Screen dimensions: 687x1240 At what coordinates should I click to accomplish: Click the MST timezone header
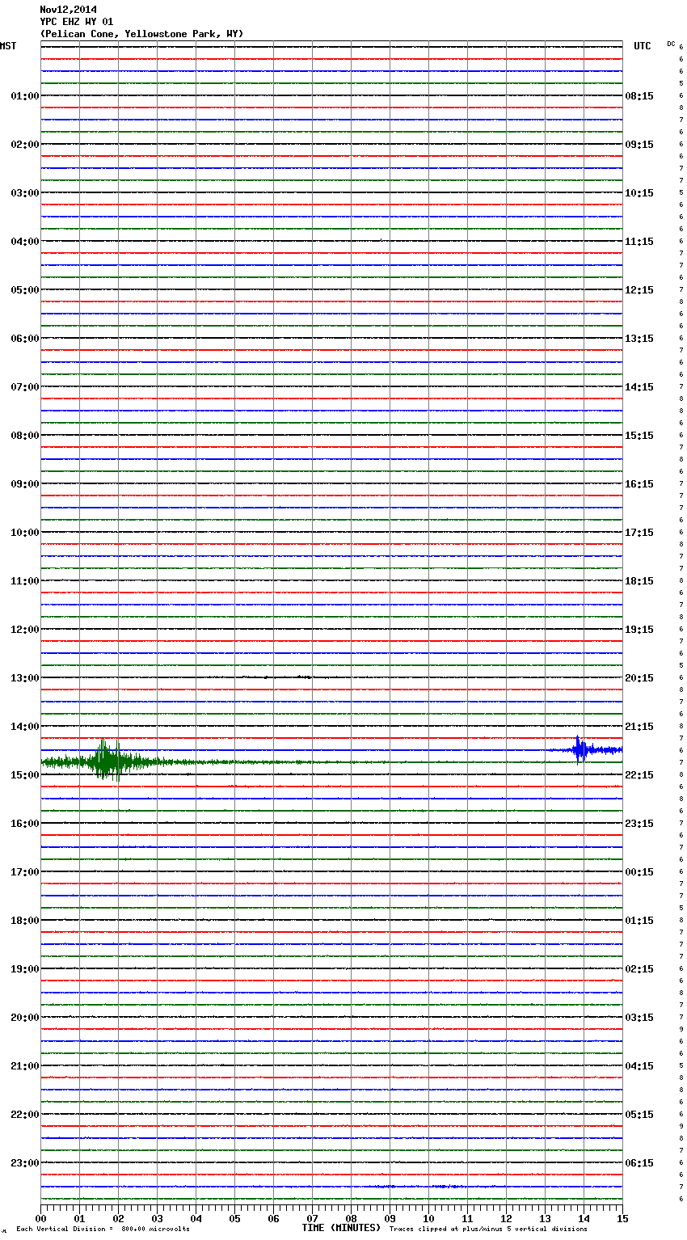8,46
